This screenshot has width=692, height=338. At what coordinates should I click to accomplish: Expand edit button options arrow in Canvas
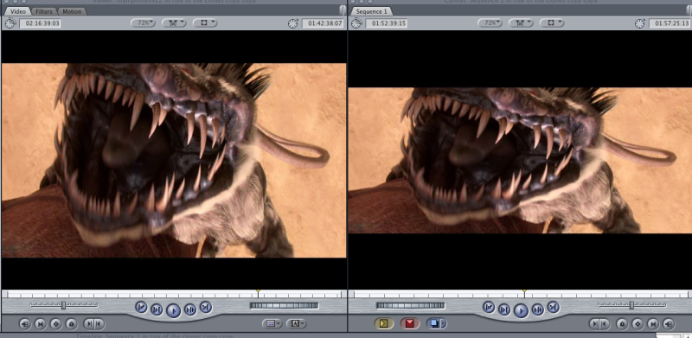pyautogui.click(x=444, y=324)
